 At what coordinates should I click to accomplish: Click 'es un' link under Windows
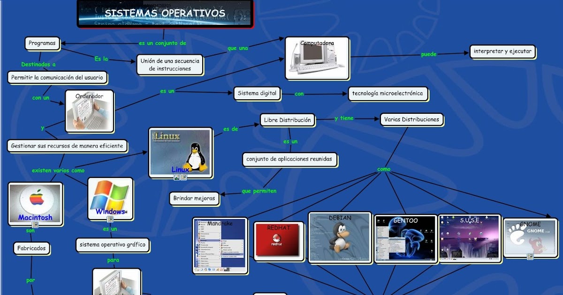pos(110,229)
